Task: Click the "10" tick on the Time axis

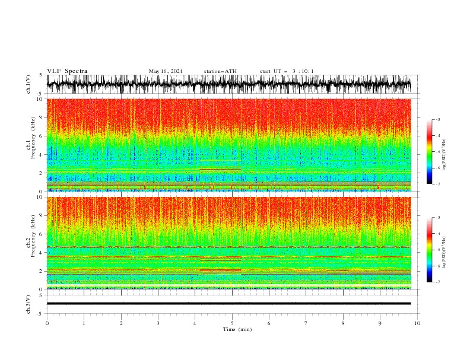Action: tap(417, 323)
